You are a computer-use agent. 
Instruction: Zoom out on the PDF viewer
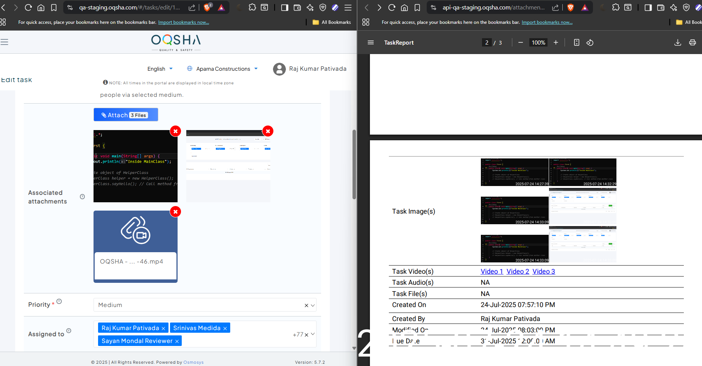521,43
